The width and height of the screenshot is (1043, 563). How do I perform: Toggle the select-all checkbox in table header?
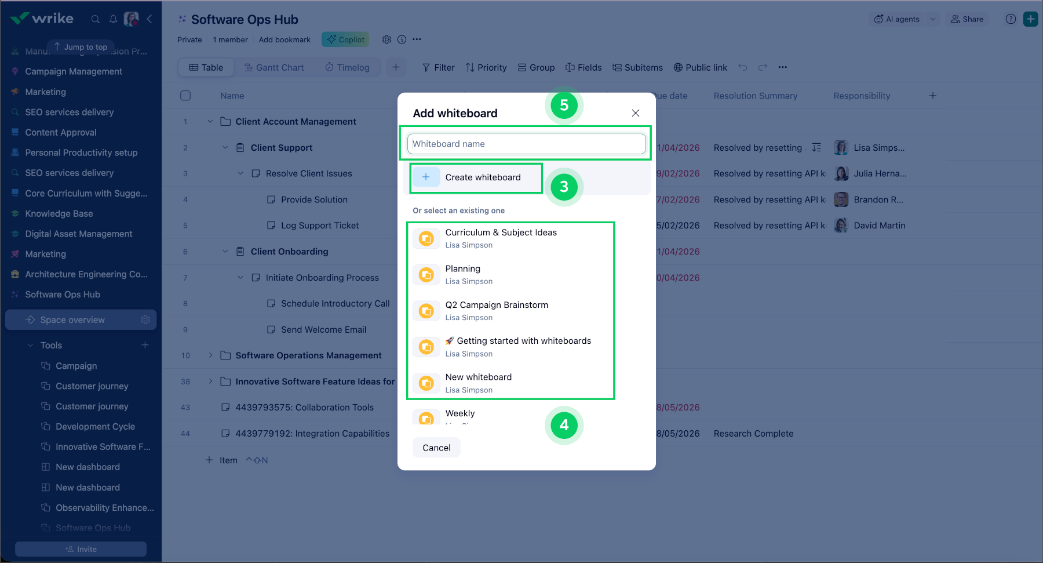185,96
